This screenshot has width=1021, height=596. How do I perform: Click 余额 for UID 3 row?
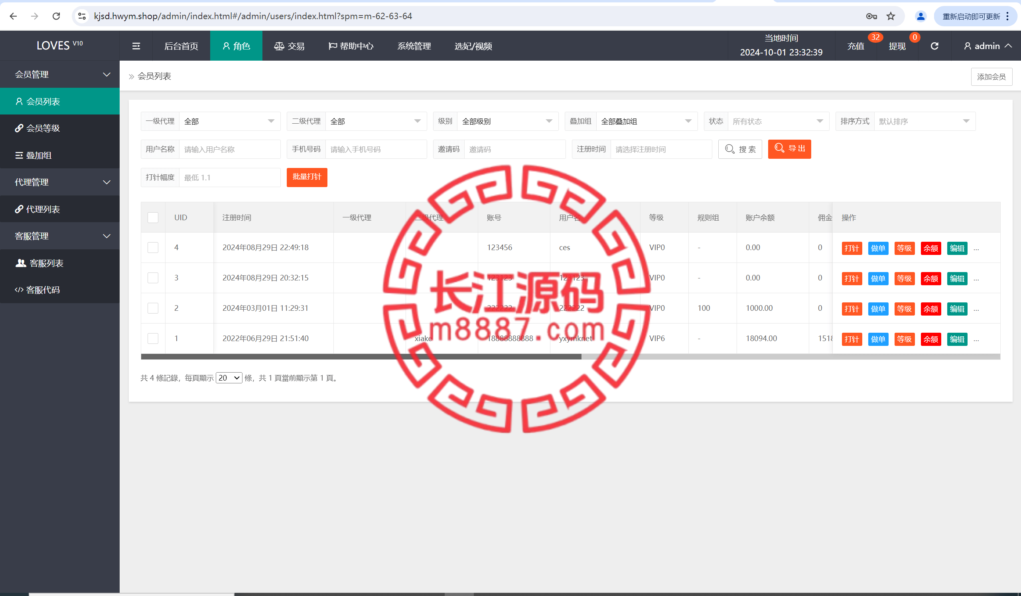(x=930, y=279)
